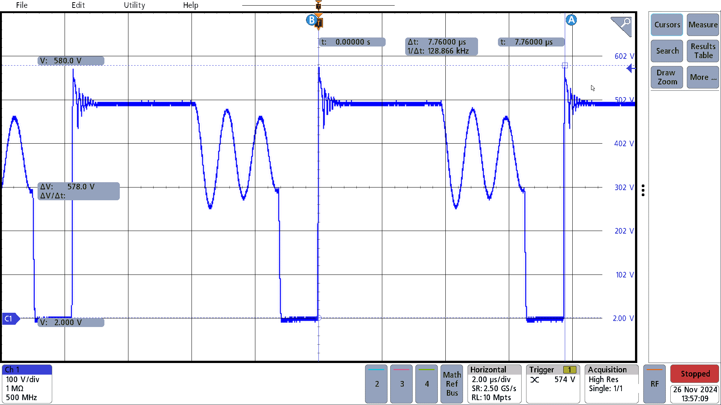Click the Cursors button in panel
This screenshot has width=721, height=405.
click(x=667, y=25)
